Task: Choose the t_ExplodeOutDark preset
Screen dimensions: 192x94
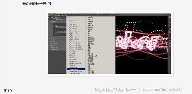Action: [74, 35]
